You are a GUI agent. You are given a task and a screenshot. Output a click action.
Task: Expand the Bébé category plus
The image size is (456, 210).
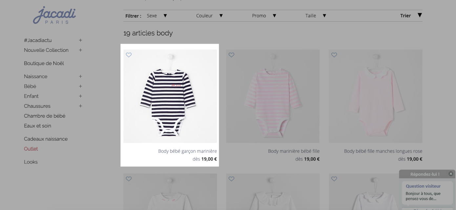coord(80,86)
